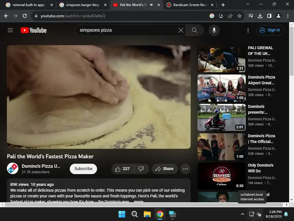Clear the search box with the X
This screenshot has height=221, width=294.
[181, 30]
